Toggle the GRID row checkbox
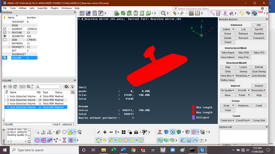 pos(5,40)
